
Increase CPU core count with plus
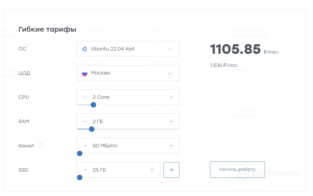171,97
